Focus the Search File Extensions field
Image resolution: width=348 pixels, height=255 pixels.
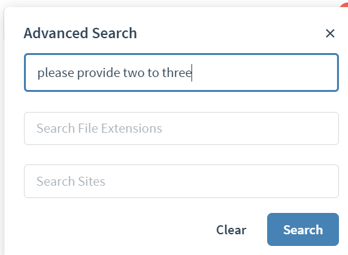click(181, 128)
